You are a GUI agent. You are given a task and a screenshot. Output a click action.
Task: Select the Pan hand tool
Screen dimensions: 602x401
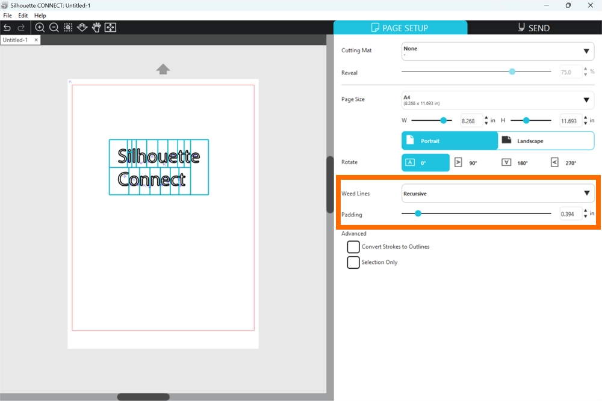point(96,28)
